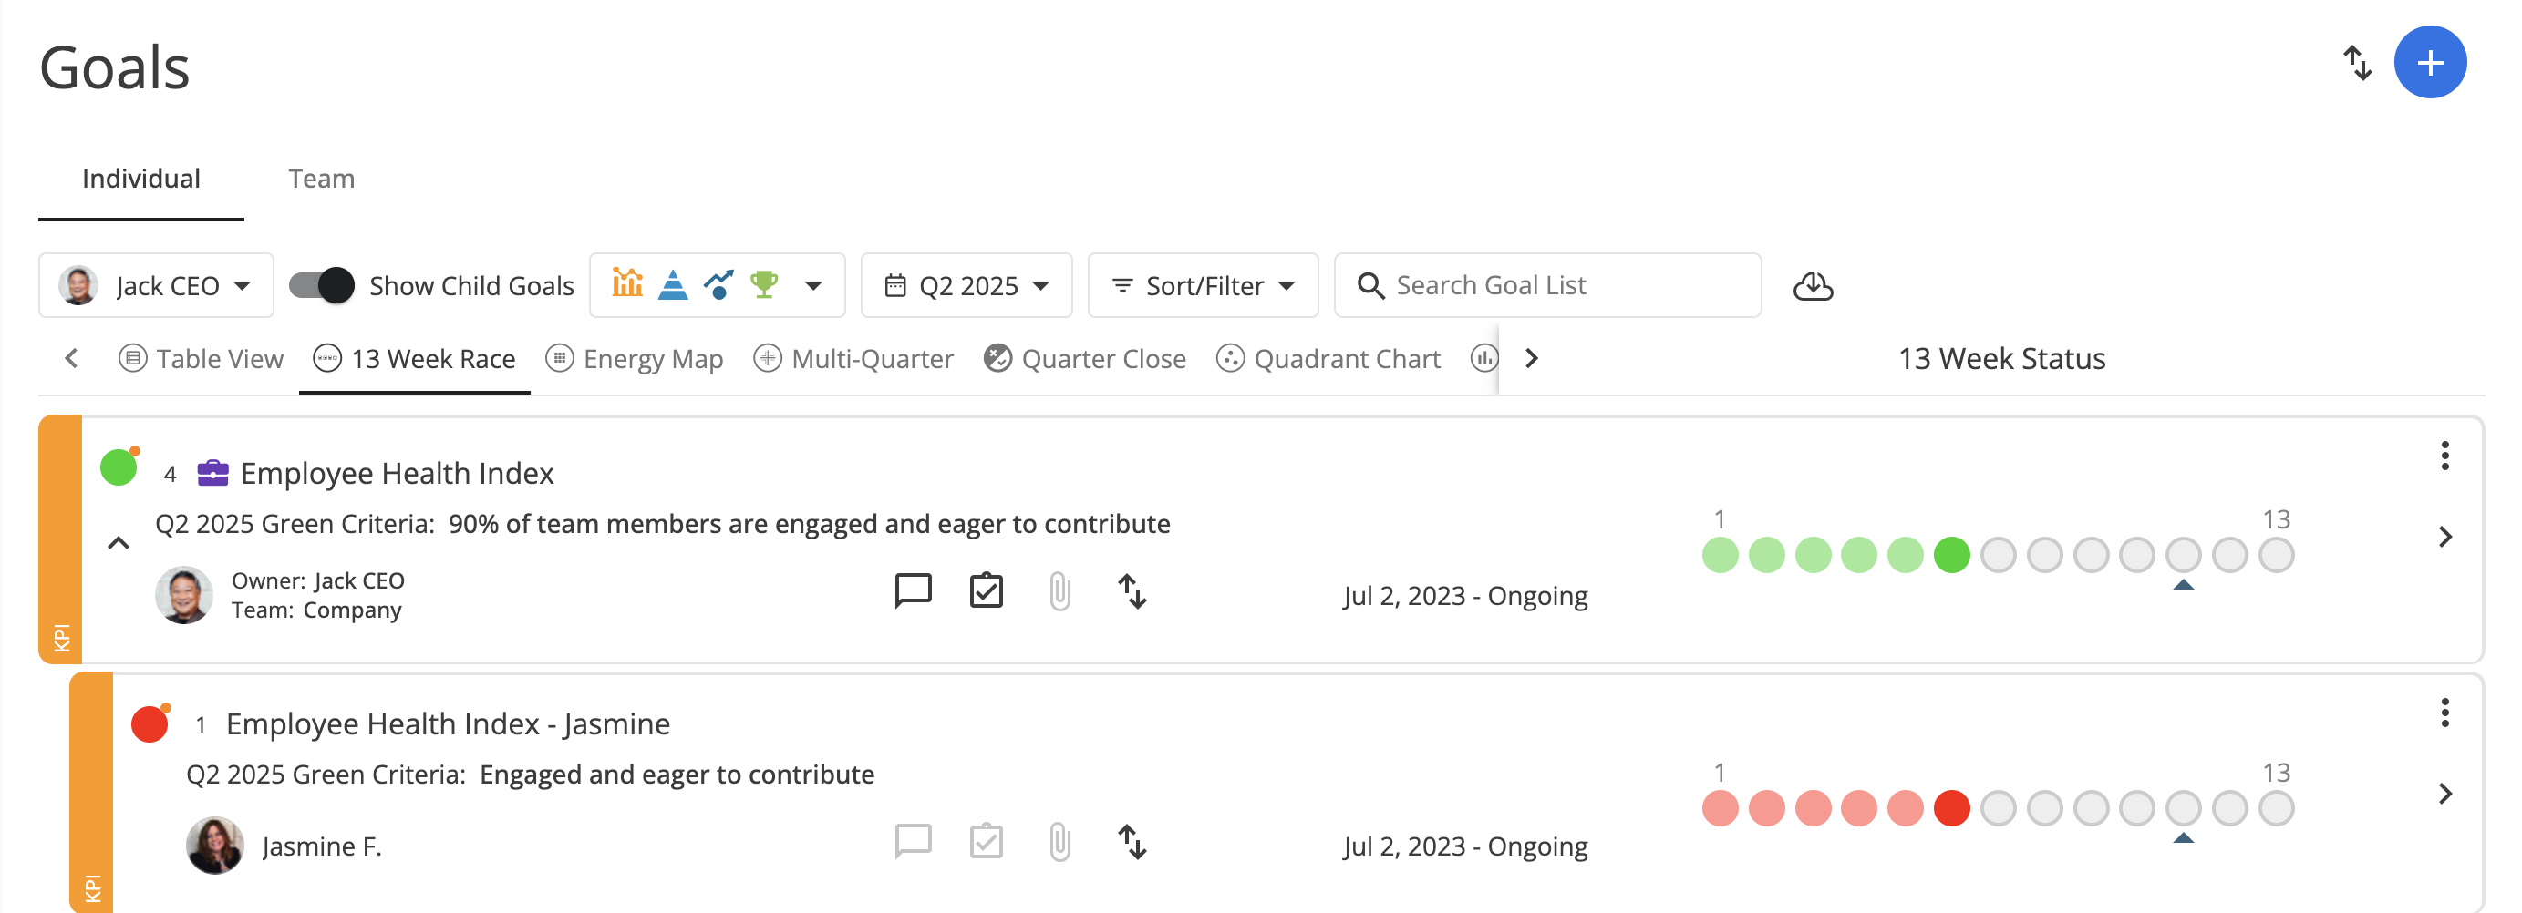Open three-dot menu for Employee Health Index

[2444, 455]
